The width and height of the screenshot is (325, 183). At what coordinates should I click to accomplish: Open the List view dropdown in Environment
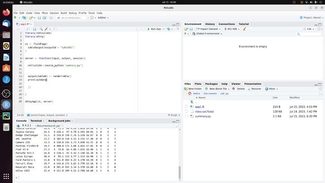(x=309, y=29)
